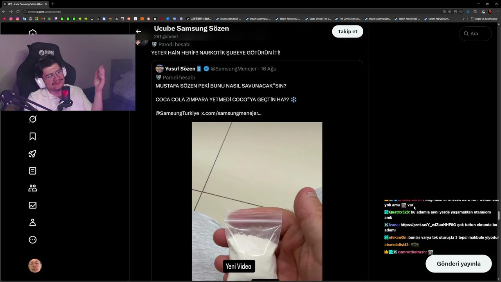The width and height of the screenshot is (501, 282).
Task: Click the izana username in chat
Action: [x=394, y=225]
